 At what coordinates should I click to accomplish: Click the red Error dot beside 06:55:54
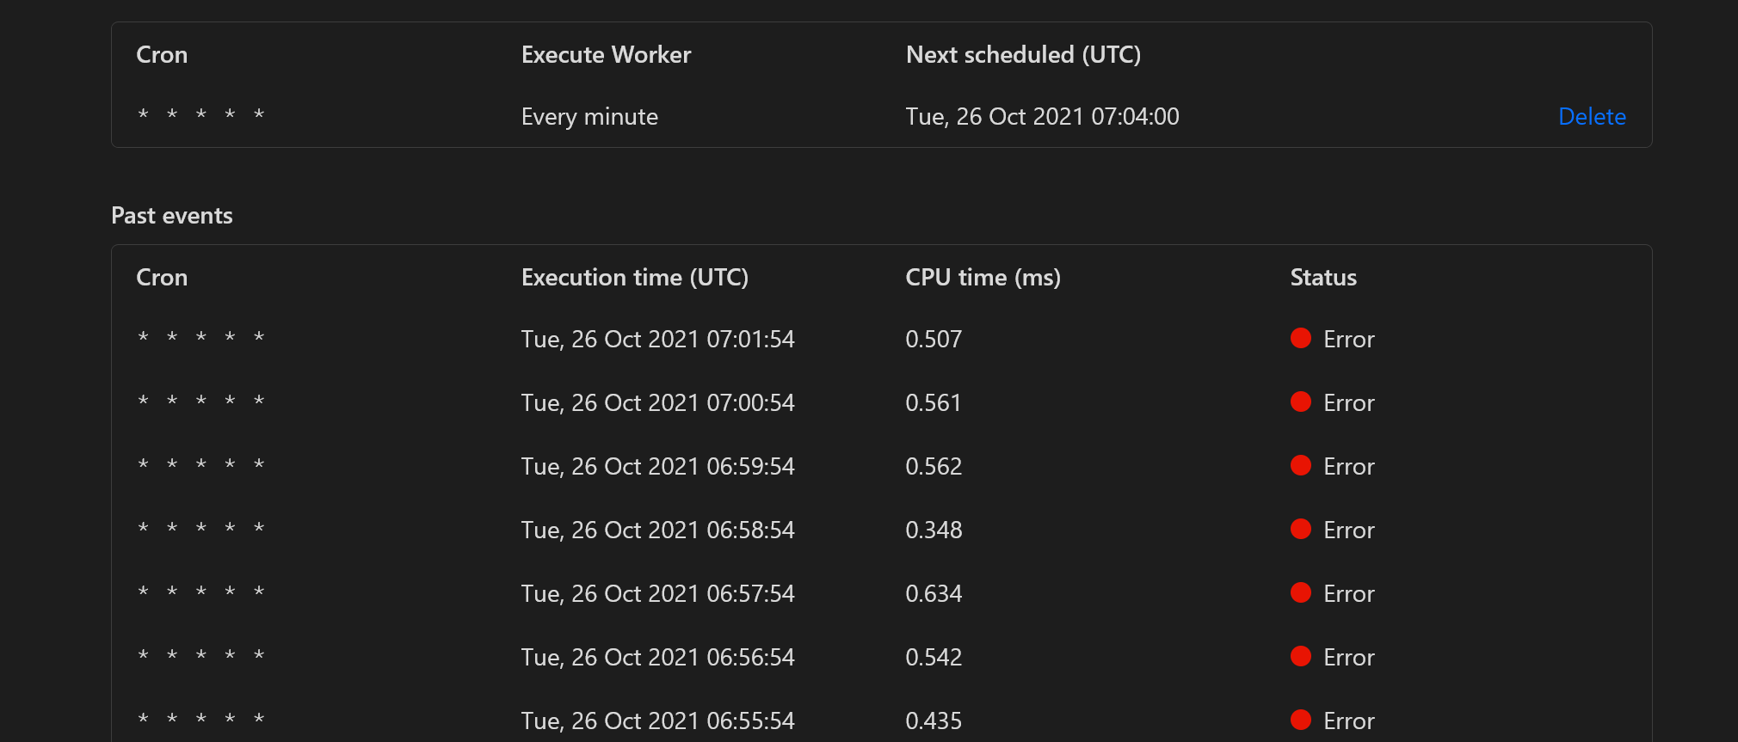tap(1300, 719)
